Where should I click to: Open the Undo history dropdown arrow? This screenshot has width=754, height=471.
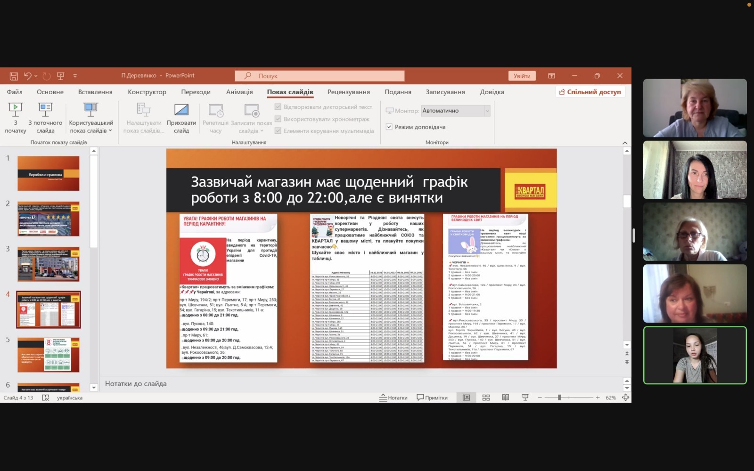pyautogui.click(x=36, y=76)
